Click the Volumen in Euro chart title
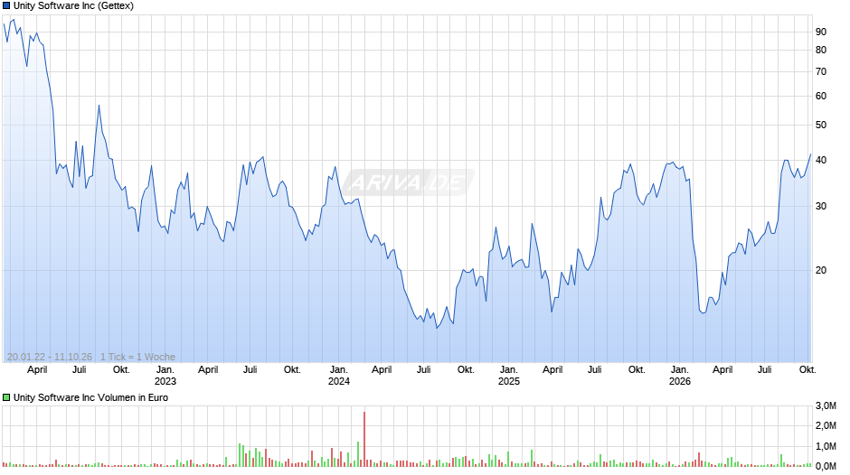Screen dimensions: 850x475 click(x=90, y=397)
